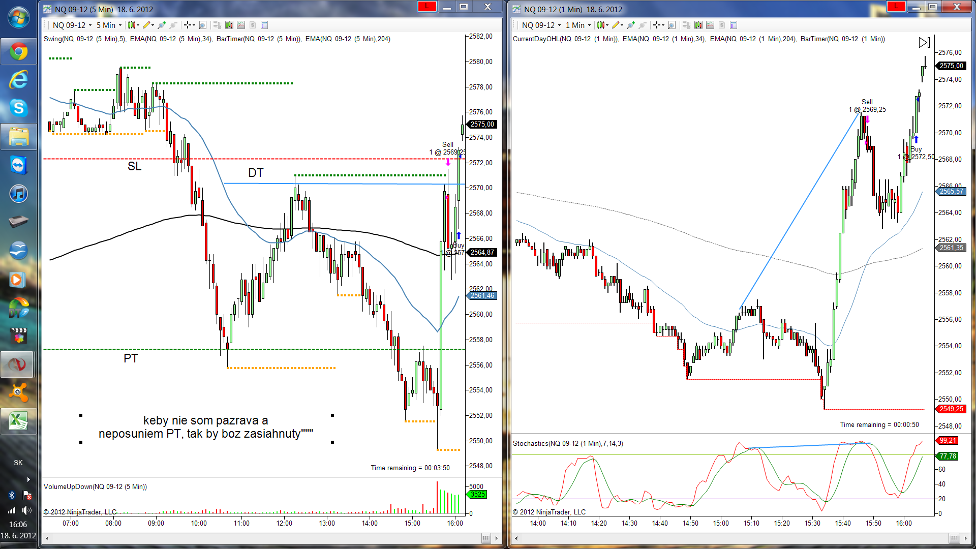This screenshot has height=549, width=976.
Task: Click jump-to-latest-bar arrow in 1 Min chart
Action: pyautogui.click(x=924, y=43)
